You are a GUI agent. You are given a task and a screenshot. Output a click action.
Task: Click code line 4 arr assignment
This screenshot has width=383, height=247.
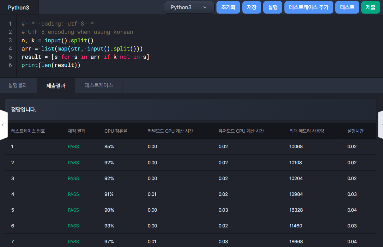82,49
